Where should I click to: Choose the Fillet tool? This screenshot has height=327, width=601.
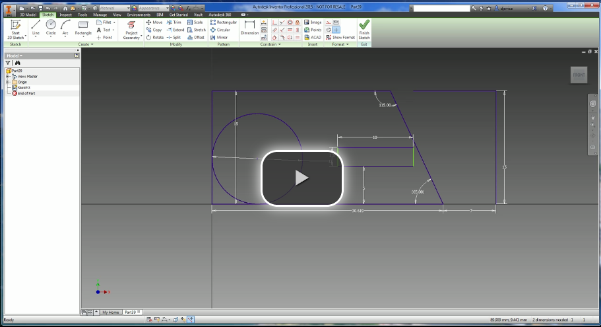[x=104, y=22]
